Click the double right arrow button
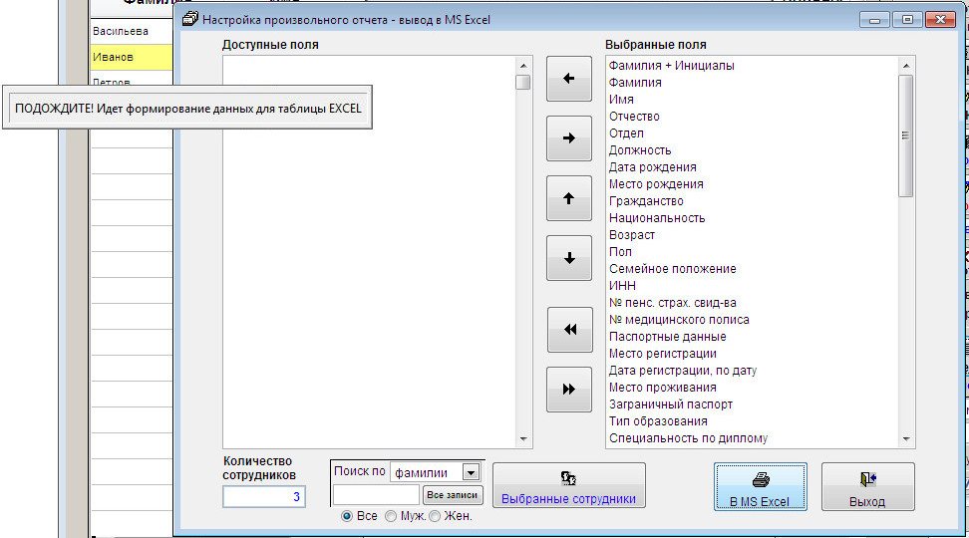This screenshot has width=969, height=538. pyautogui.click(x=569, y=390)
